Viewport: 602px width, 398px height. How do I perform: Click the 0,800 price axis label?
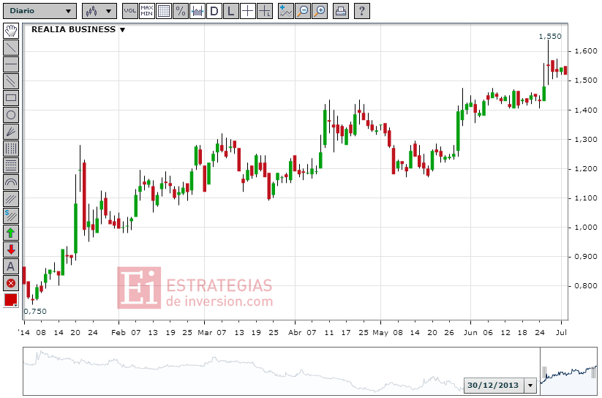(586, 286)
